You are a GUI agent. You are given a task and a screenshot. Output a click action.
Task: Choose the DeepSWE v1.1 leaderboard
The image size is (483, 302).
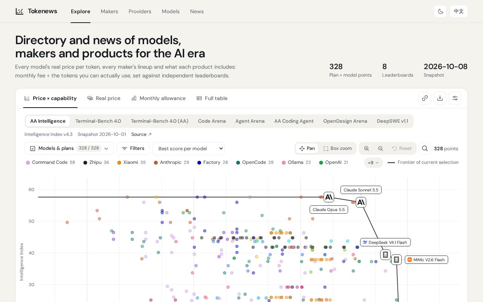(392, 121)
